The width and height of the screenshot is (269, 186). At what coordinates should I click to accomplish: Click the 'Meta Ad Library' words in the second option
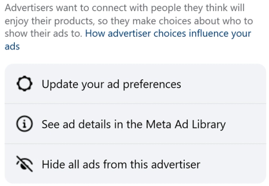186,124
